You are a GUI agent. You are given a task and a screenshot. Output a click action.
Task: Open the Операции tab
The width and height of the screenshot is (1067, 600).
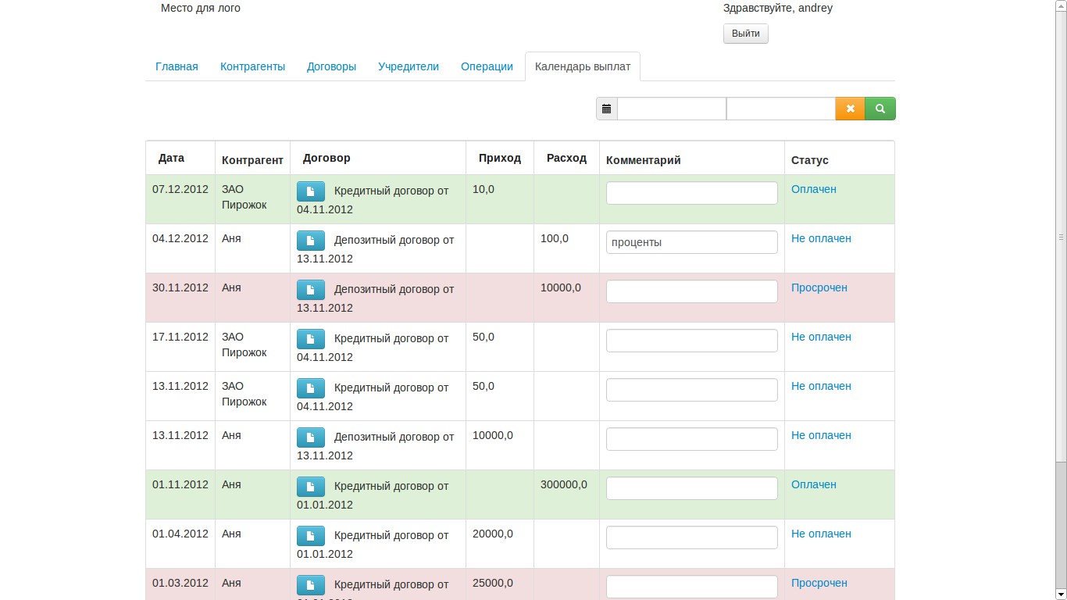pos(487,66)
